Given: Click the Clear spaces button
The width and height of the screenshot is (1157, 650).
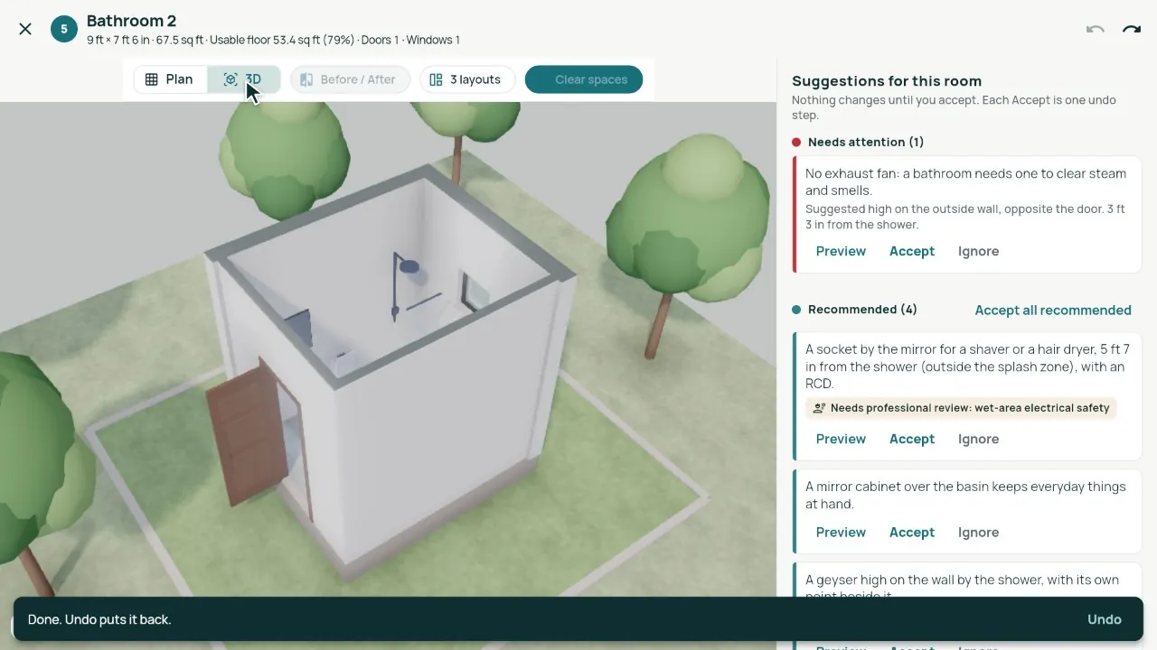Looking at the screenshot, I should pyautogui.click(x=584, y=79).
